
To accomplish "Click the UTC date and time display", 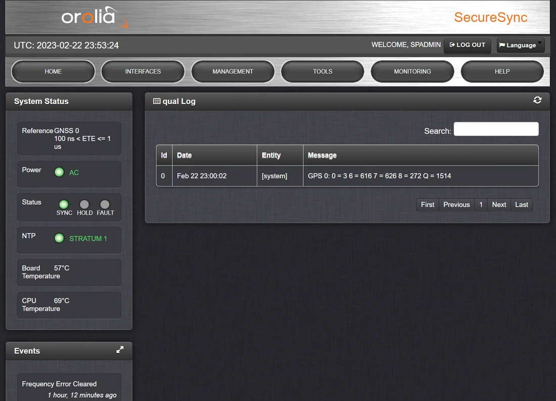I will click(66, 46).
